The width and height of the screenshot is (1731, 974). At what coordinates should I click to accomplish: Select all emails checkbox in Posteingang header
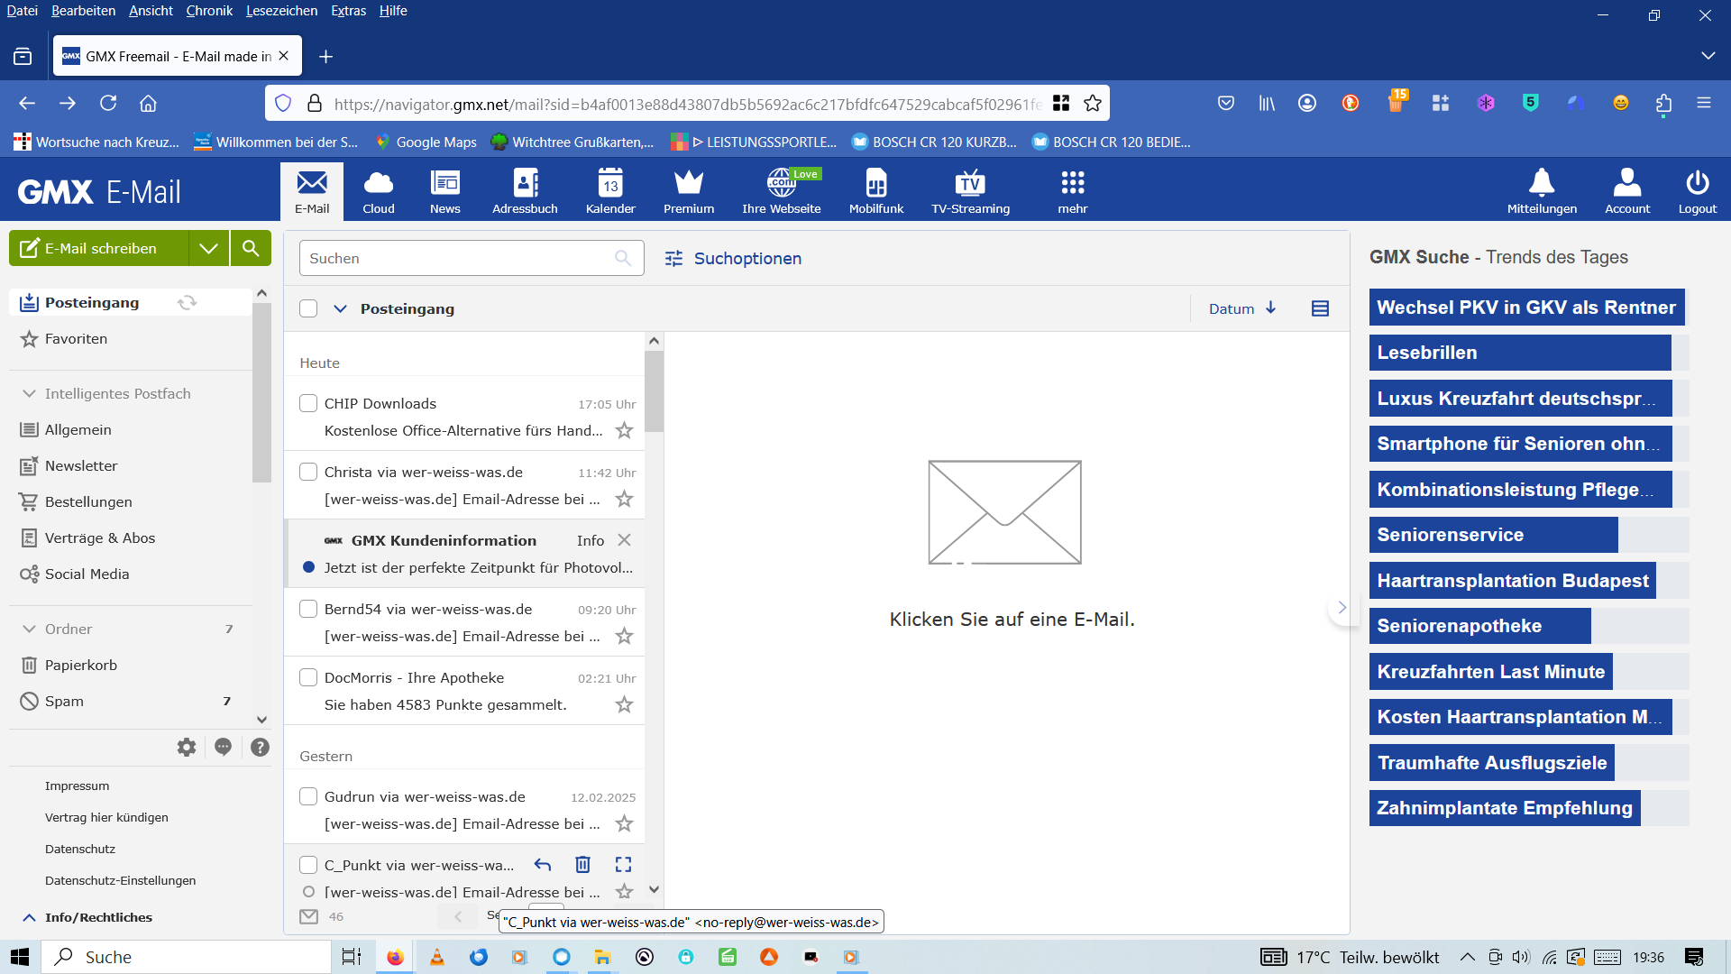point(308,308)
